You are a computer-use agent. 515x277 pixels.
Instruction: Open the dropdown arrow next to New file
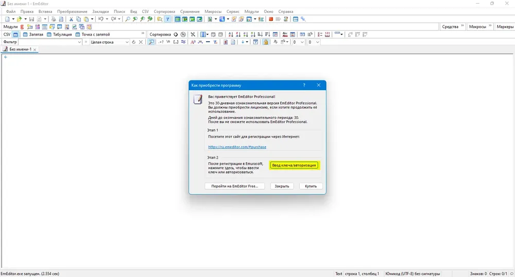point(13,19)
